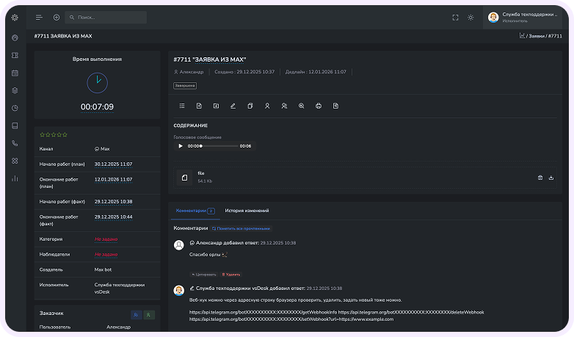Click the unset Категория value 'Не задано'
This screenshot has height=337, width=574.
106,239
